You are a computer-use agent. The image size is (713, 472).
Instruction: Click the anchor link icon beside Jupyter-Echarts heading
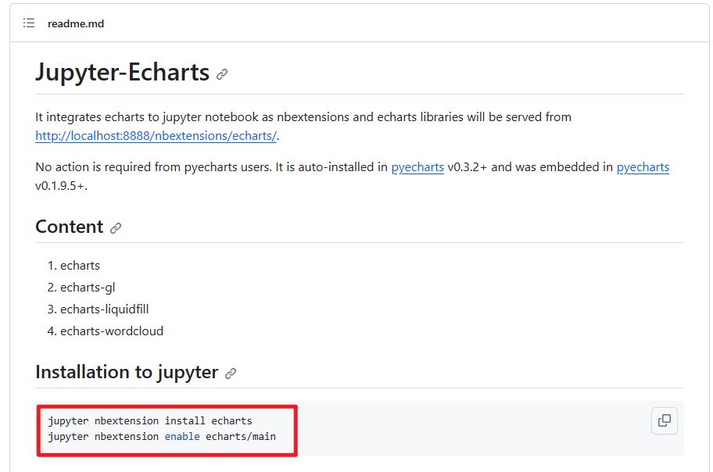(x=222, y=74)
